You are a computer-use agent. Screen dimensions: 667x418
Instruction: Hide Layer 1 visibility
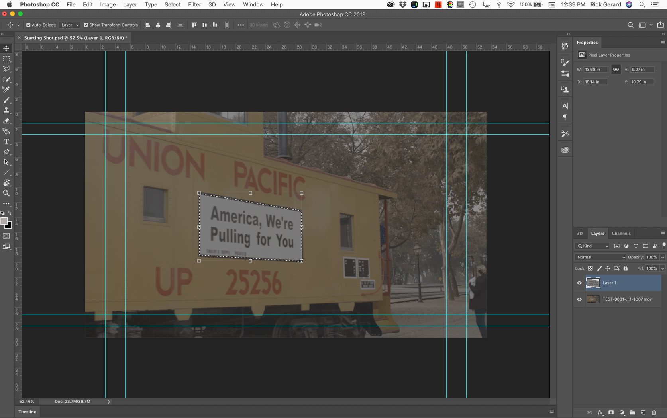(579, 283)
